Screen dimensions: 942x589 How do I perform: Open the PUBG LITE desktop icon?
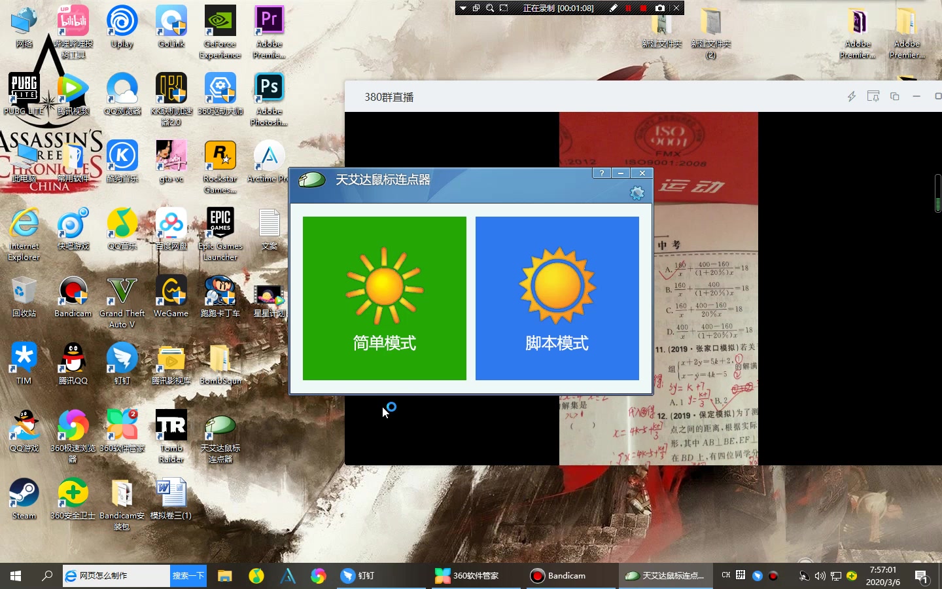click(x=24, y=94)
